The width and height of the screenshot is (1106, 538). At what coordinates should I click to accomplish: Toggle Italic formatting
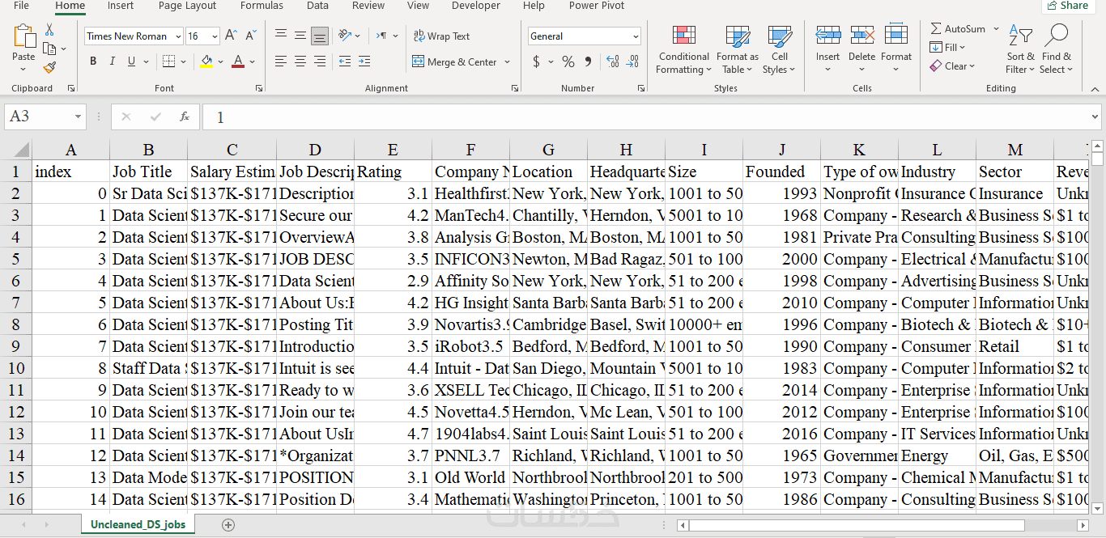pyautogui.click(x=112, y=61)
